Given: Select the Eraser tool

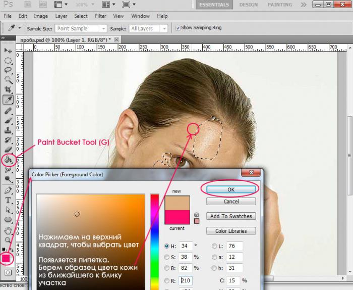Looking at the screenshot, I should coord(8,150).
